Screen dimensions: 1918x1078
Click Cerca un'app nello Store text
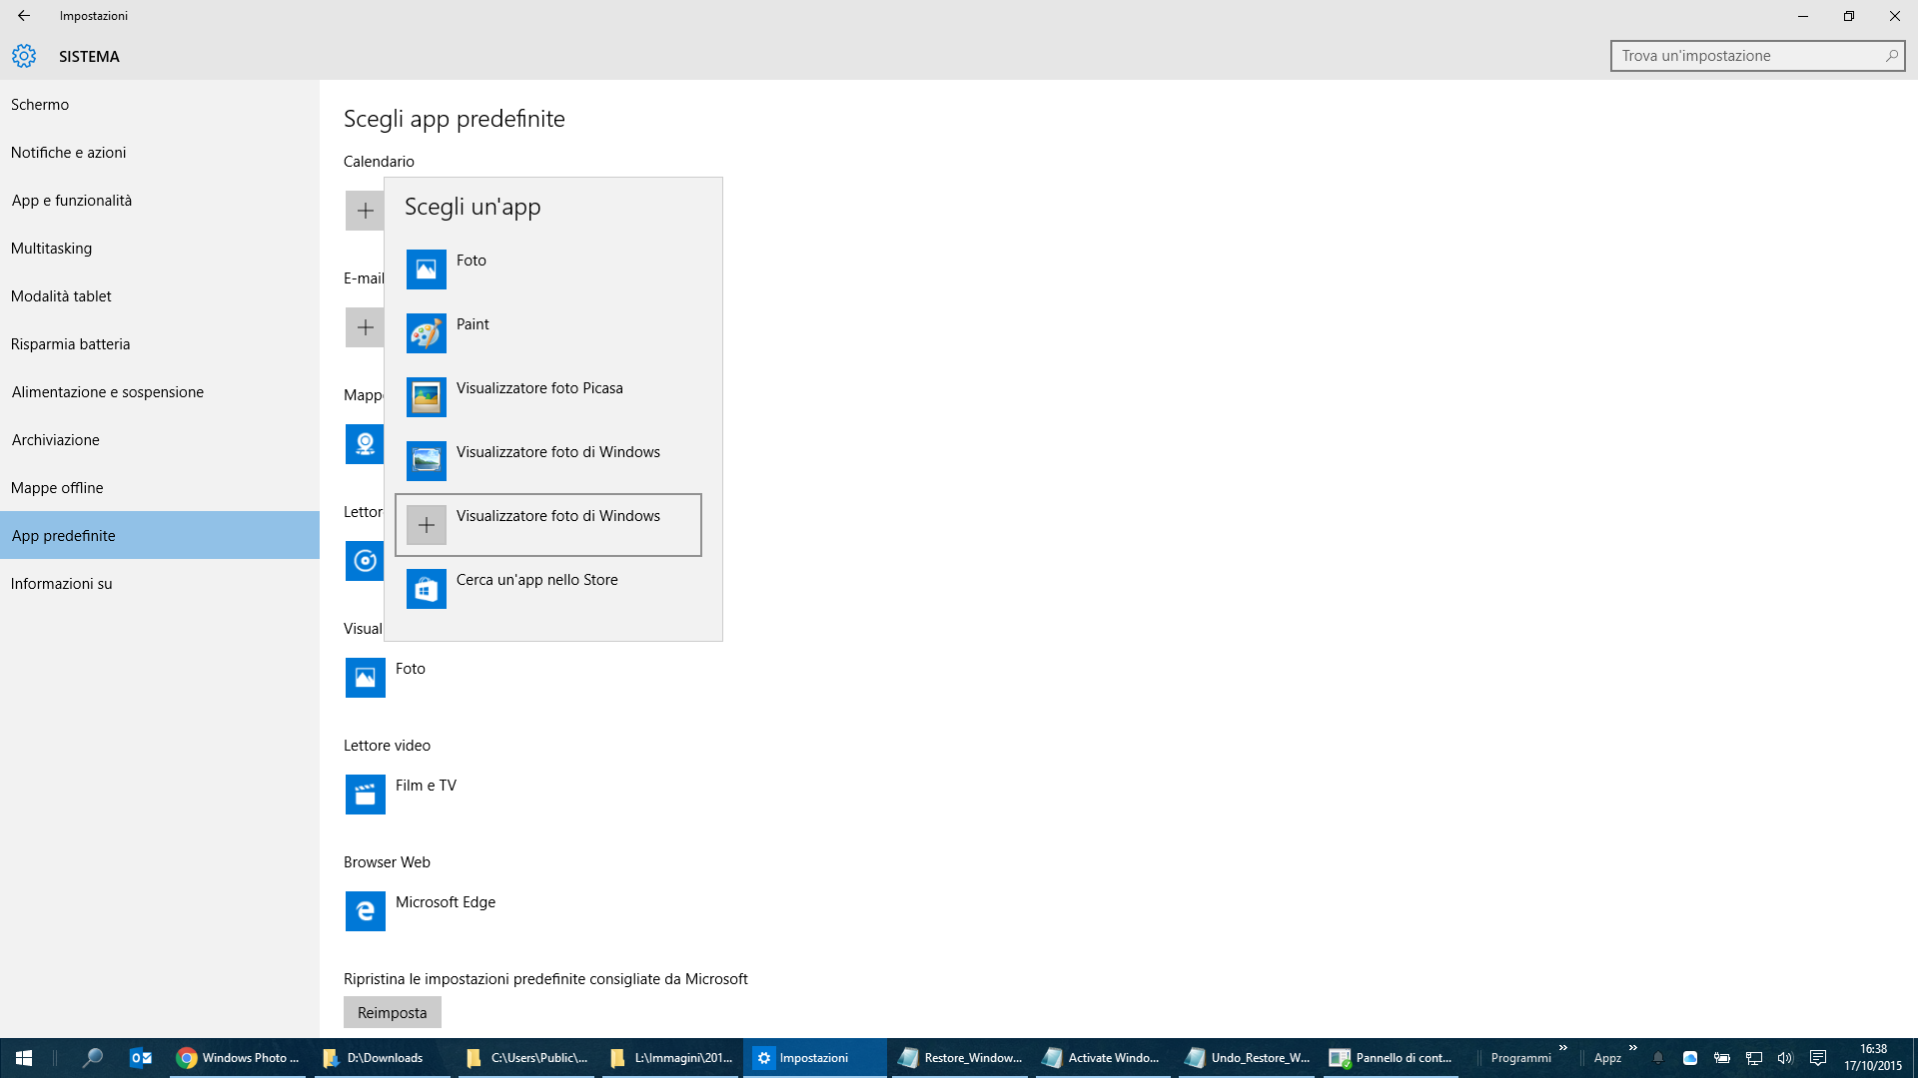coord(537,580)
